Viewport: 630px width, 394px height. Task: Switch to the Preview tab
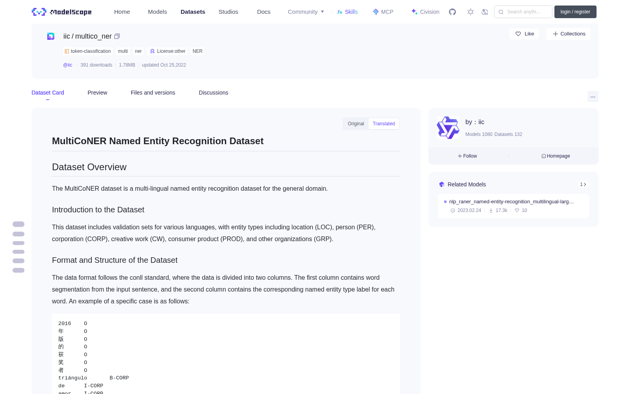pos(97,93)
